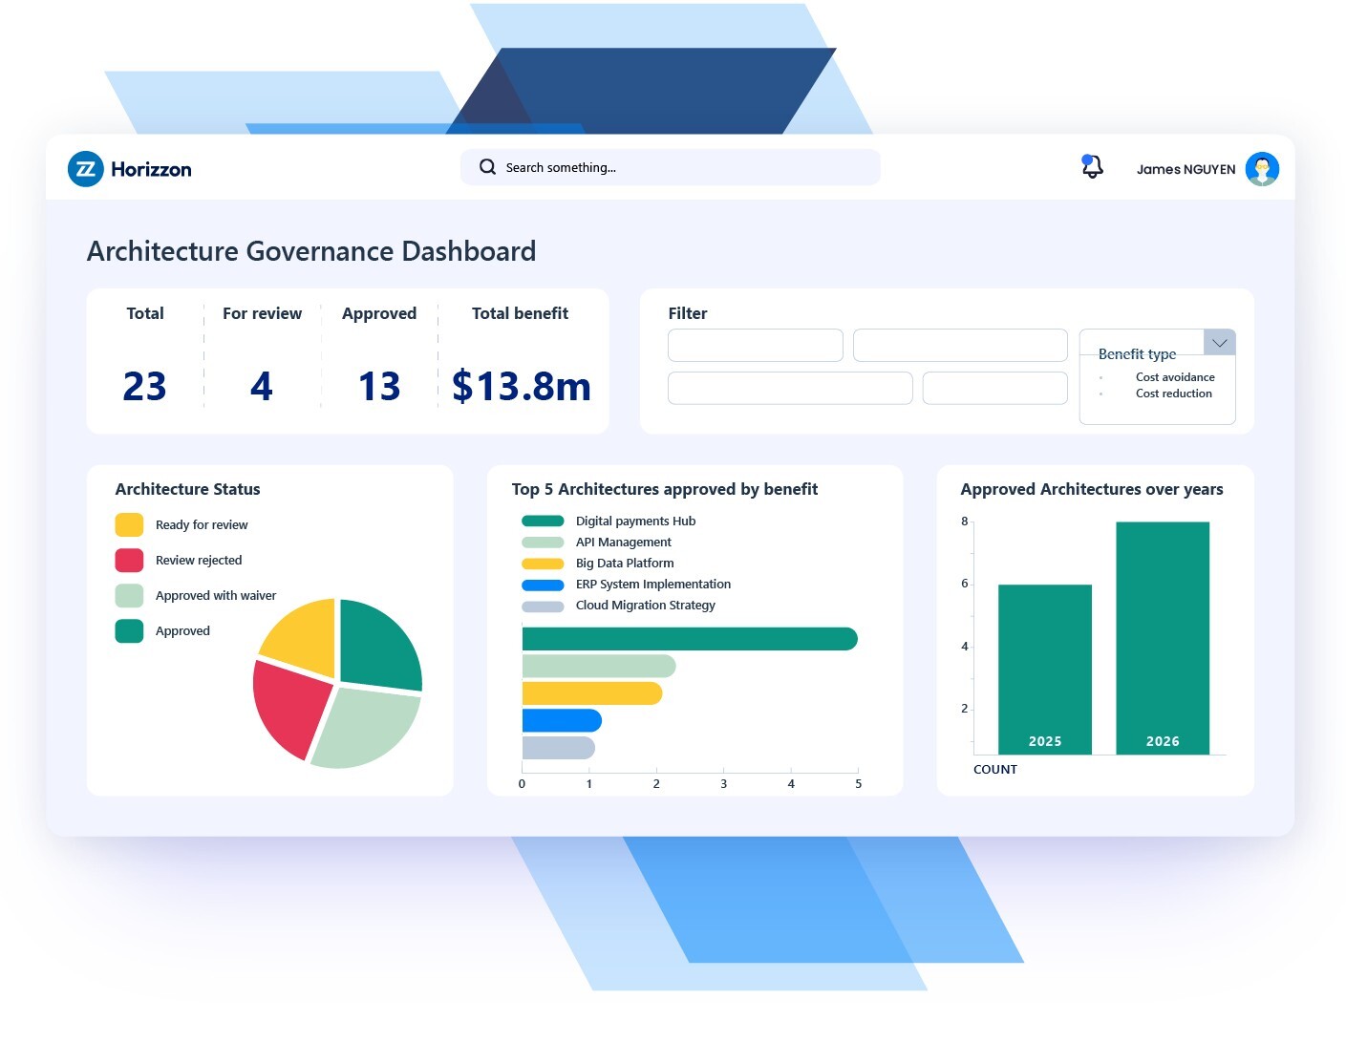The image size is (1346, 1043).
Task: Click the James NGUYEN username text
Action: pos(1186,169)
